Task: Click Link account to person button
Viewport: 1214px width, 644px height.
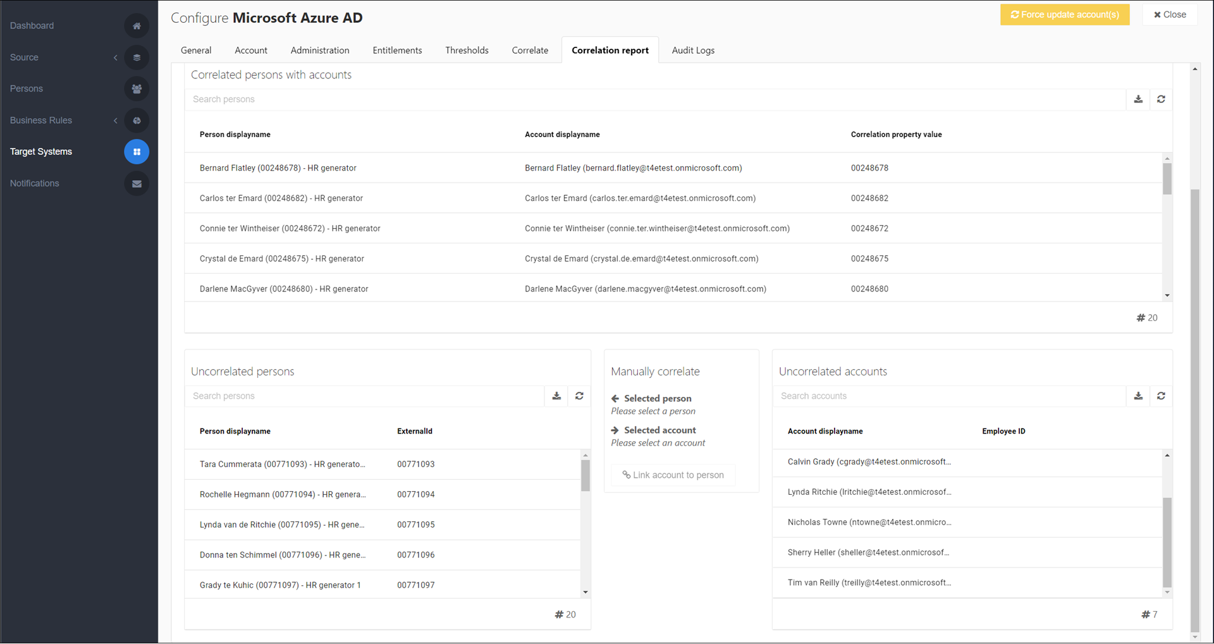Action: 673,475
